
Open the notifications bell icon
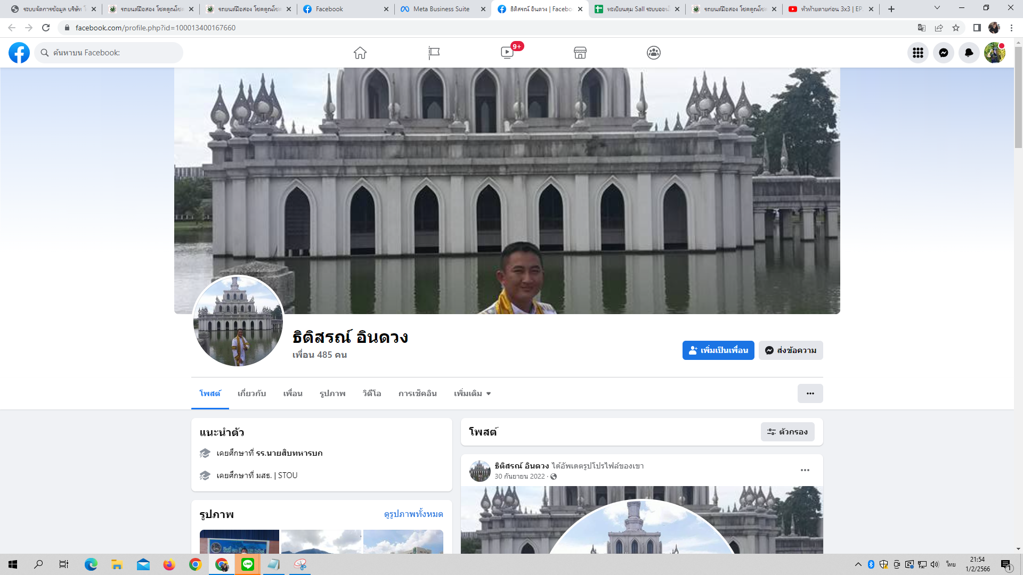click(969, 53)
